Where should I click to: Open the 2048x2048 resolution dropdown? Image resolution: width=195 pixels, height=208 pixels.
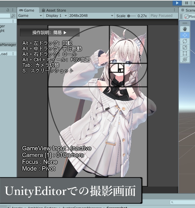click(91, 16)
